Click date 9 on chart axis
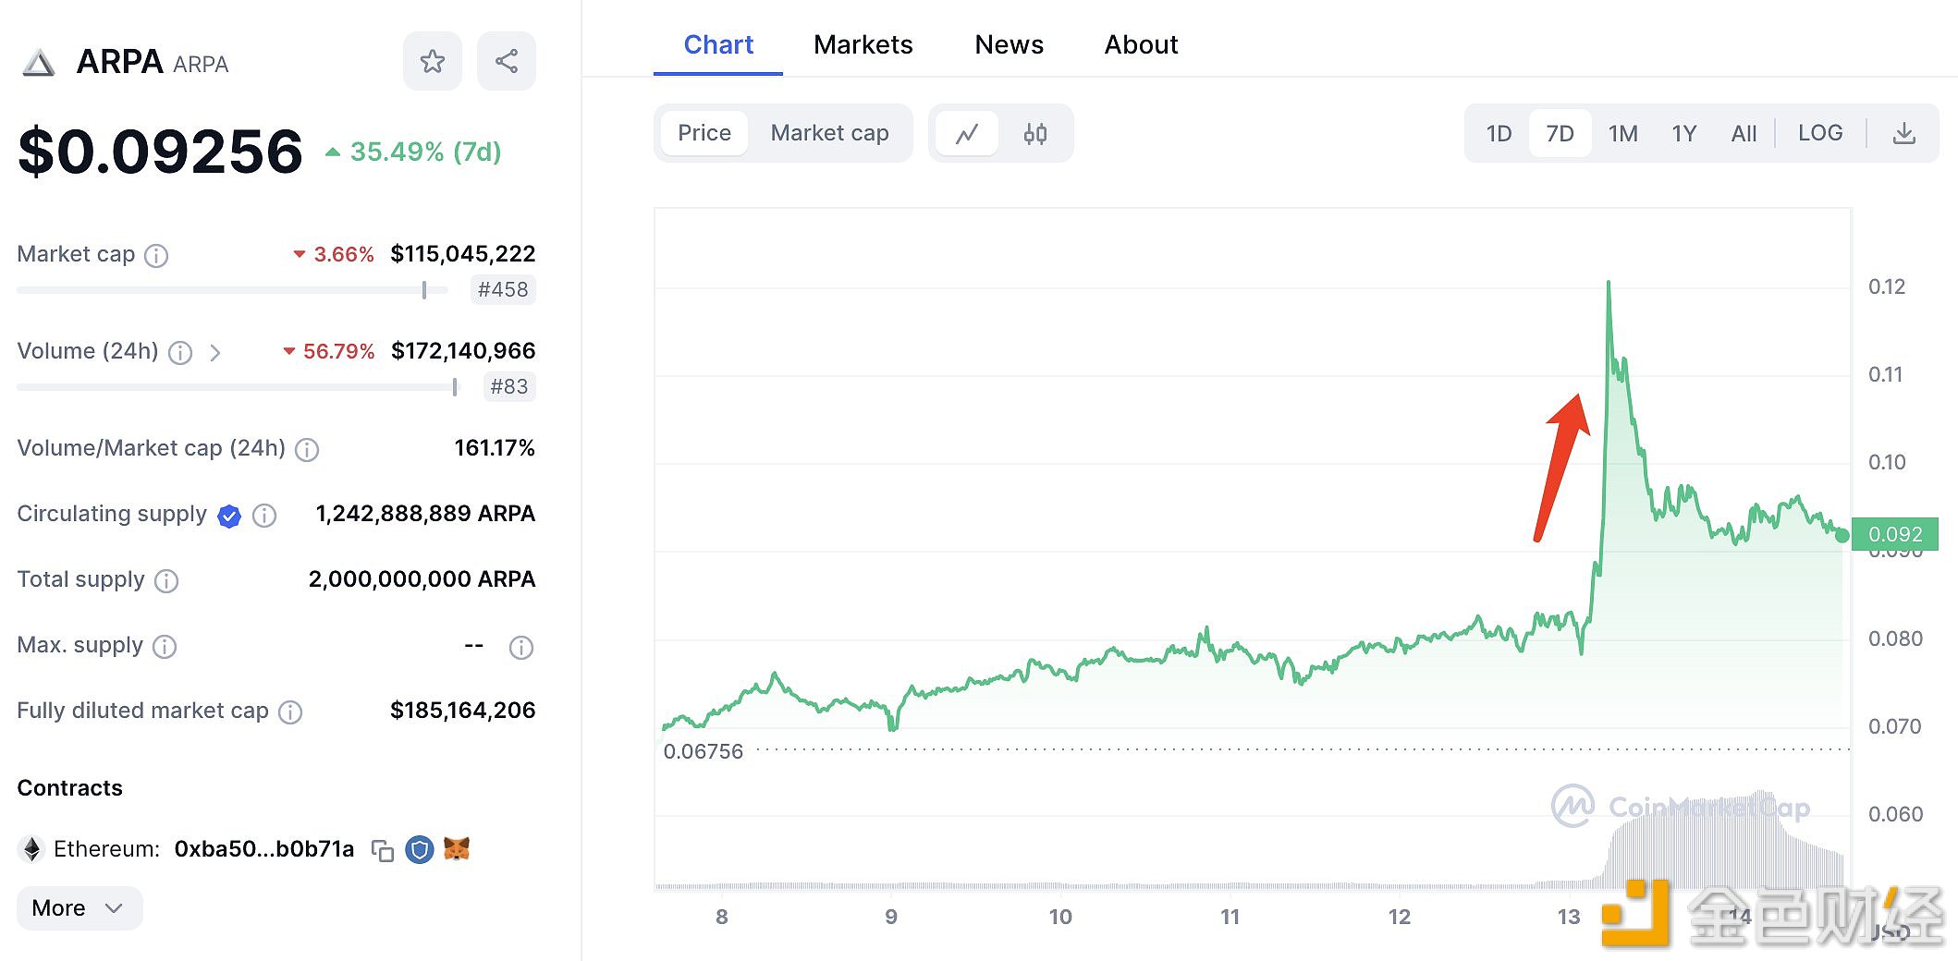The image size is (1958, 961). point(891,917)
